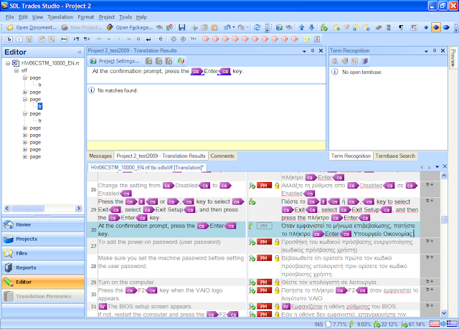The image size is (459, 329).
Task: Open Translation Results panel dropdown arrow
Action: click(304, 51)
